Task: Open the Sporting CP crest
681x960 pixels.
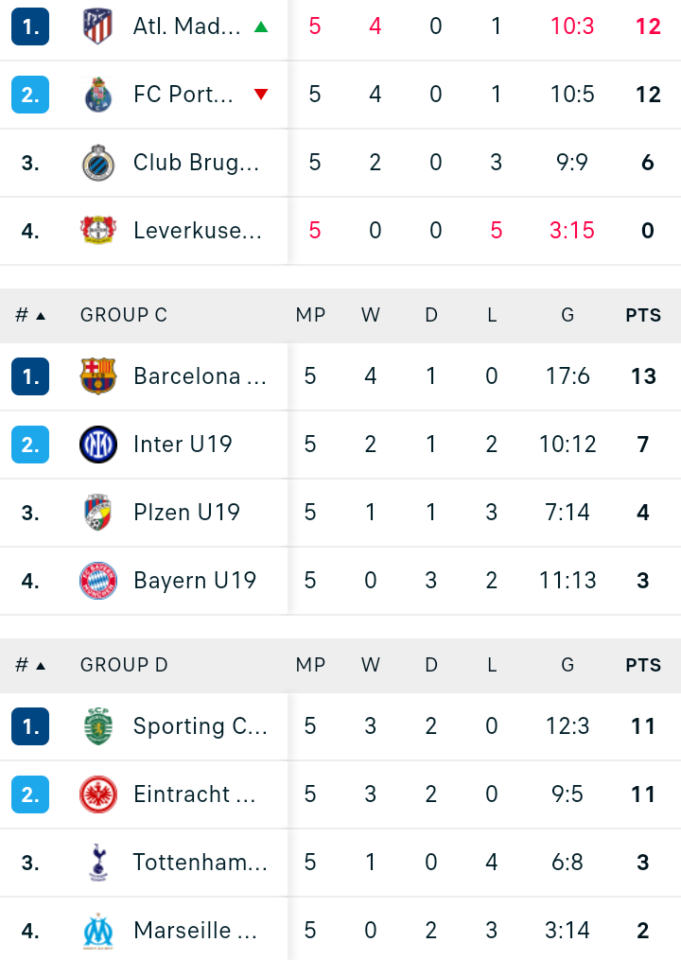Action: (98, 726)
